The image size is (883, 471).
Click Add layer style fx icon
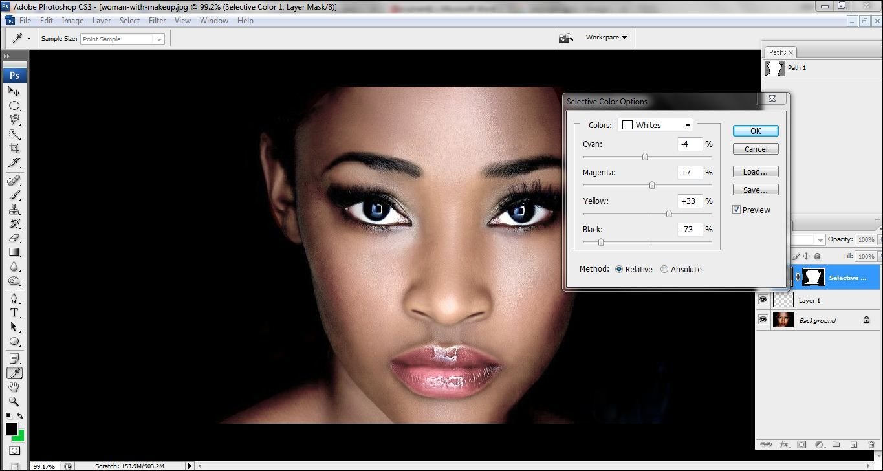click(783, 444)
